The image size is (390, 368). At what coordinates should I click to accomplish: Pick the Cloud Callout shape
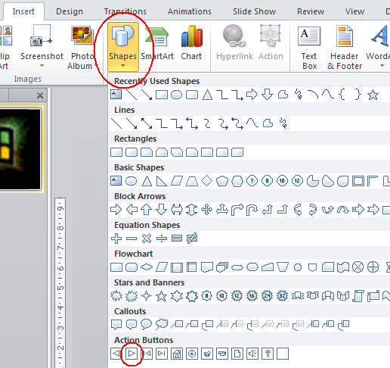(162, 324)
